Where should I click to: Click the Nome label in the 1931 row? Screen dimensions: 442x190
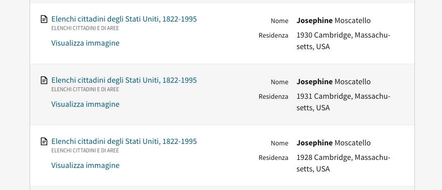tap(280, 82)
